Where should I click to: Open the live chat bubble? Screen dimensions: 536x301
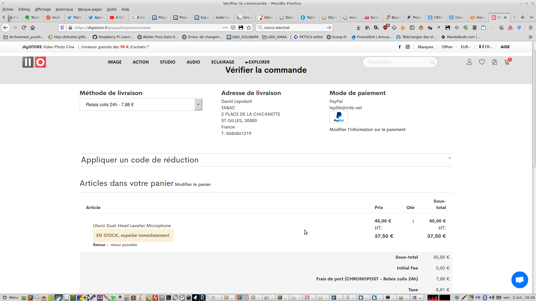(x=520, y=280)
